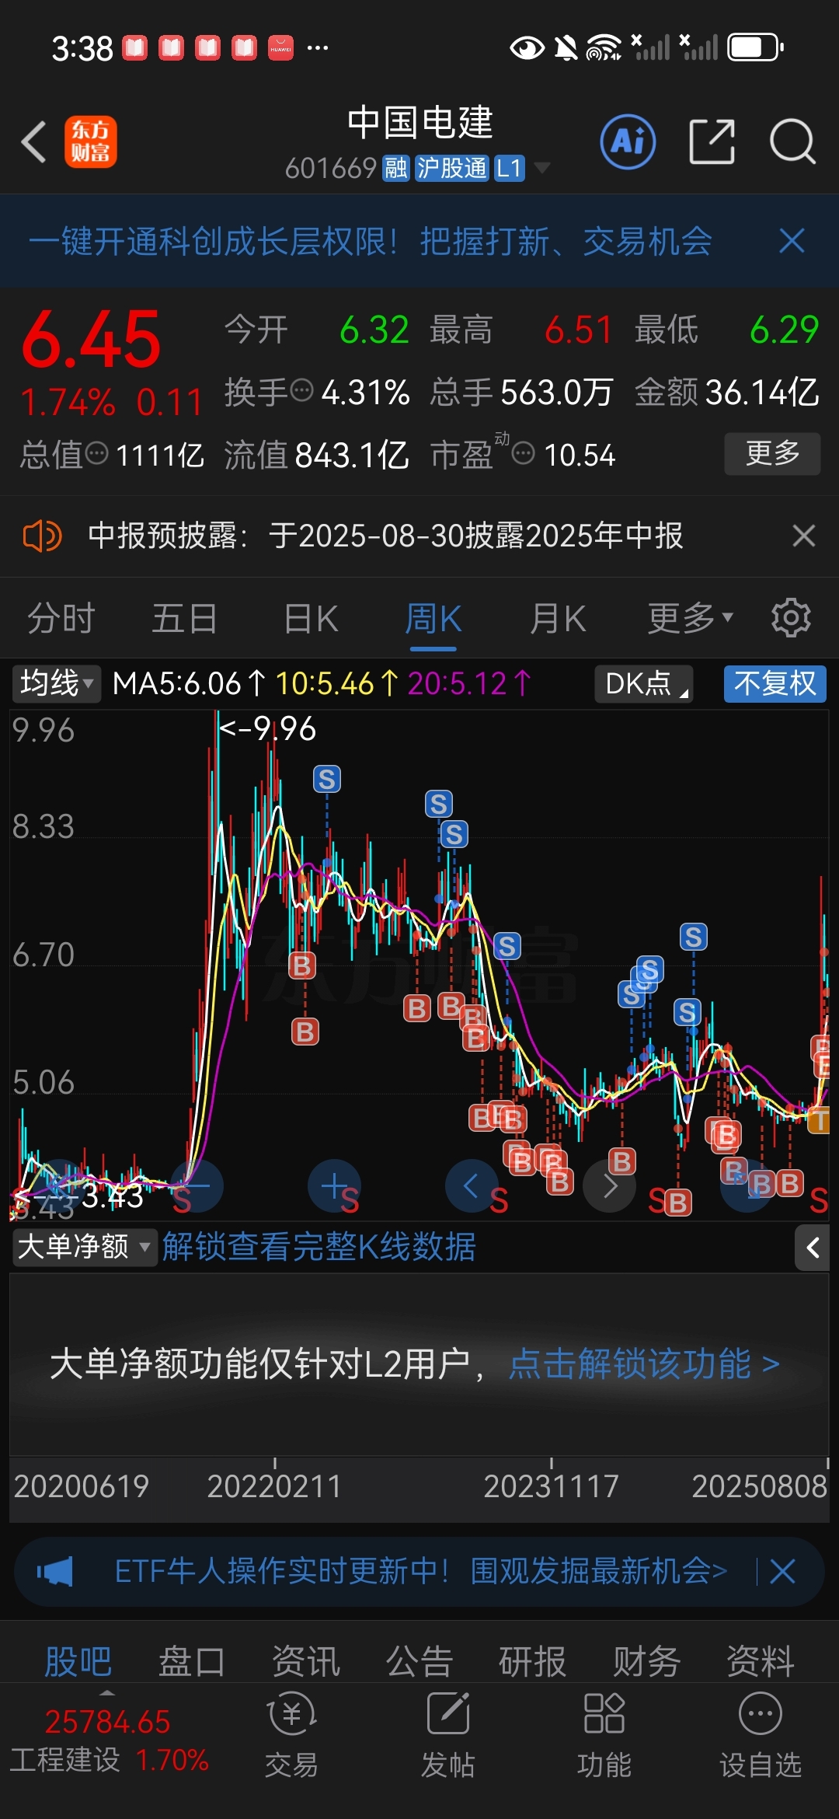Image resolution: width=839 pixels, height=1819 pixels.
Task: Open the 资料 tab
Action: 760,1662
